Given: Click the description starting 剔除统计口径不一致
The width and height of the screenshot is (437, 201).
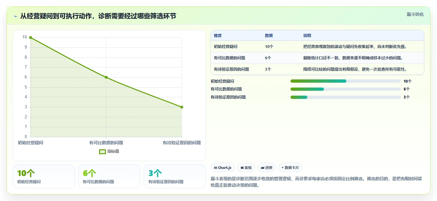Looking at the screenshot, I should pyautogui.click(x=353, y=58).
